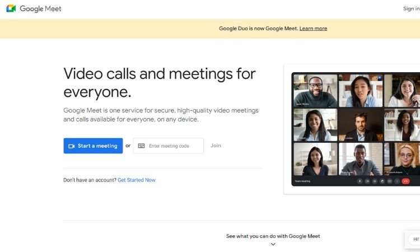The height and width of the screenshot is (252, 420).
Task: Click the red hang-up icon in the preview
Action: point(405,181)
